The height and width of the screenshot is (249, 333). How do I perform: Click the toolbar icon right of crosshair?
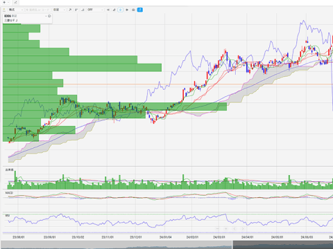127,10
